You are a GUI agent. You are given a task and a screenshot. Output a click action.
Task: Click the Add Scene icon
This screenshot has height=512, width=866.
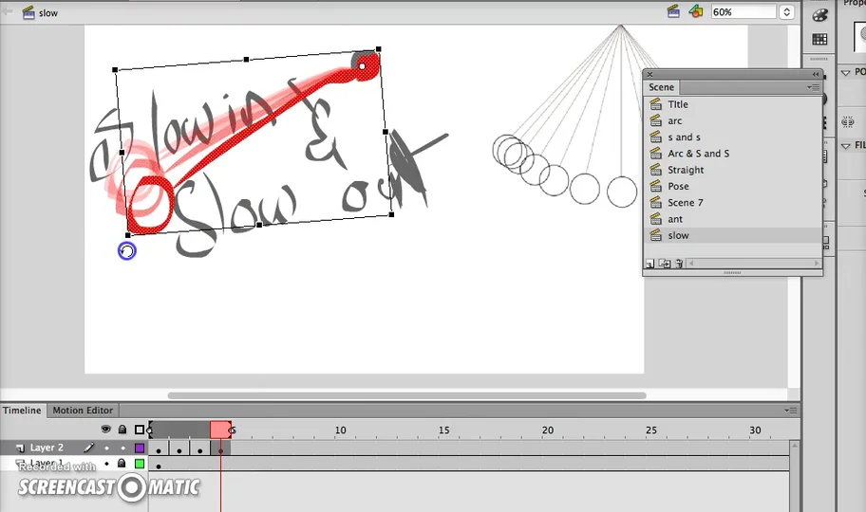click(x=650, y=264)
